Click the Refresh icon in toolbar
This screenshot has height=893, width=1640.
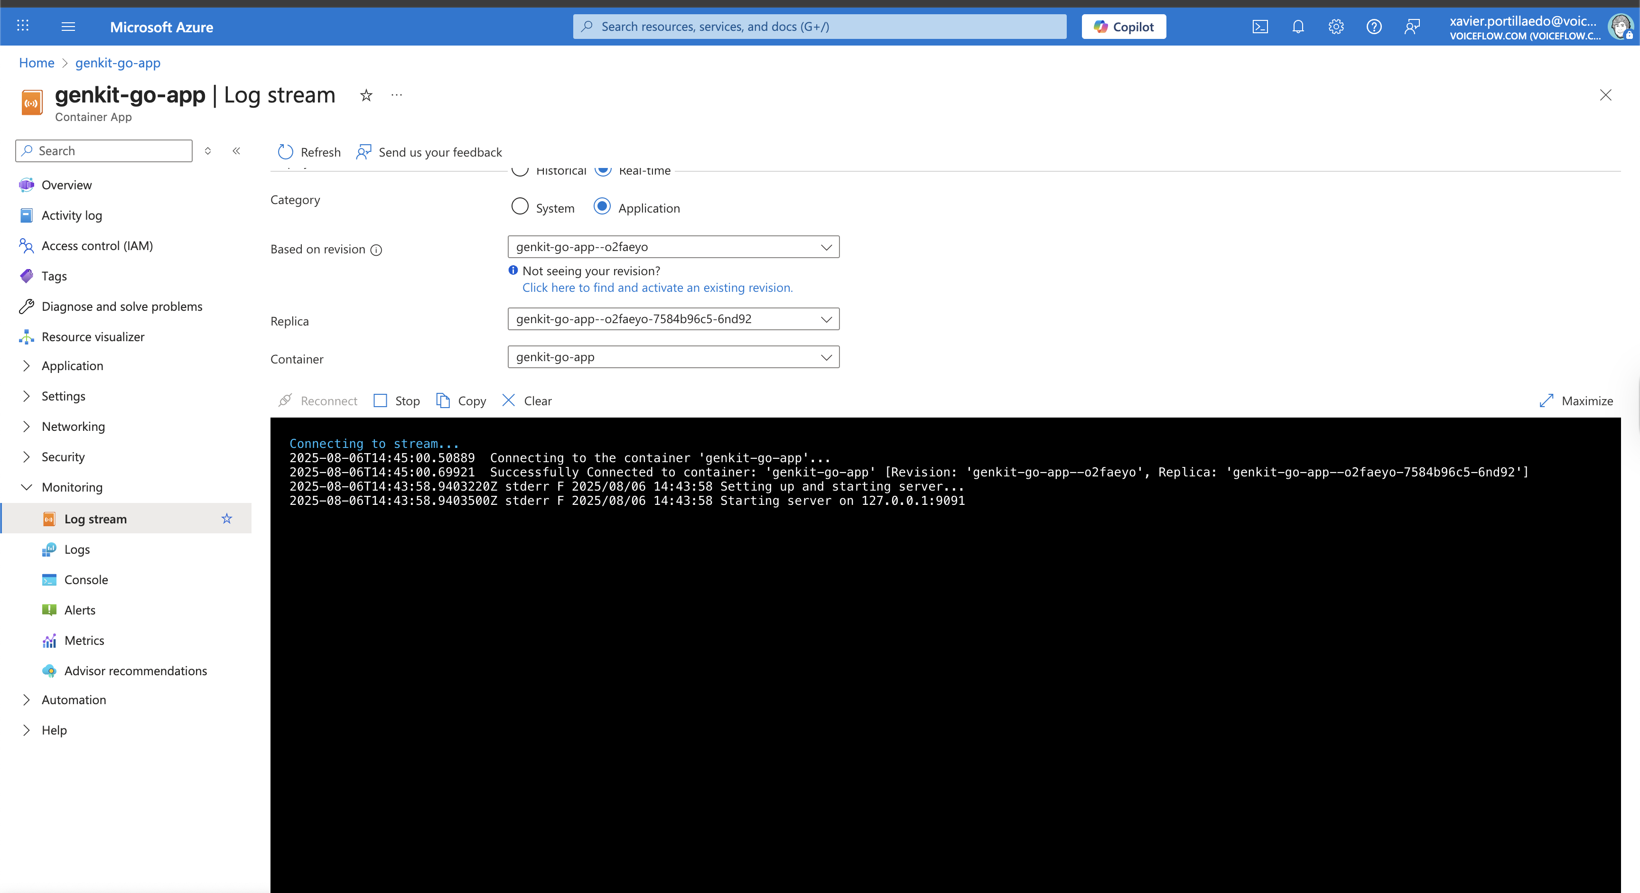285,151
